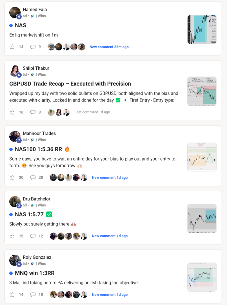Click 'New comment 55m ago' link
227x305 pixels.
[x=109, y=47]
